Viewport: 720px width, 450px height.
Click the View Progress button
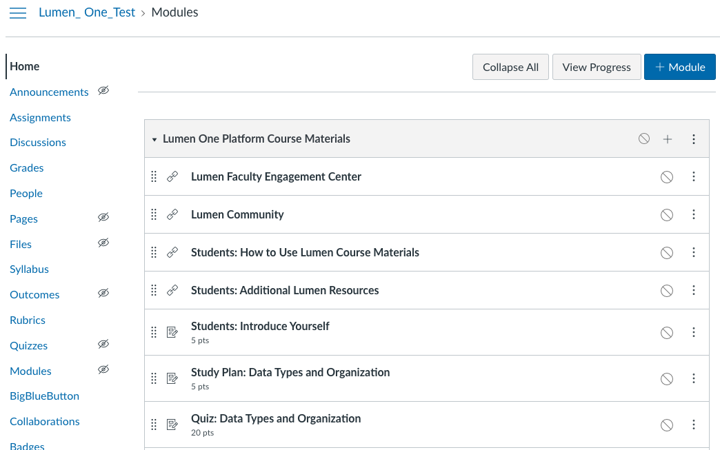coord(596,67)
